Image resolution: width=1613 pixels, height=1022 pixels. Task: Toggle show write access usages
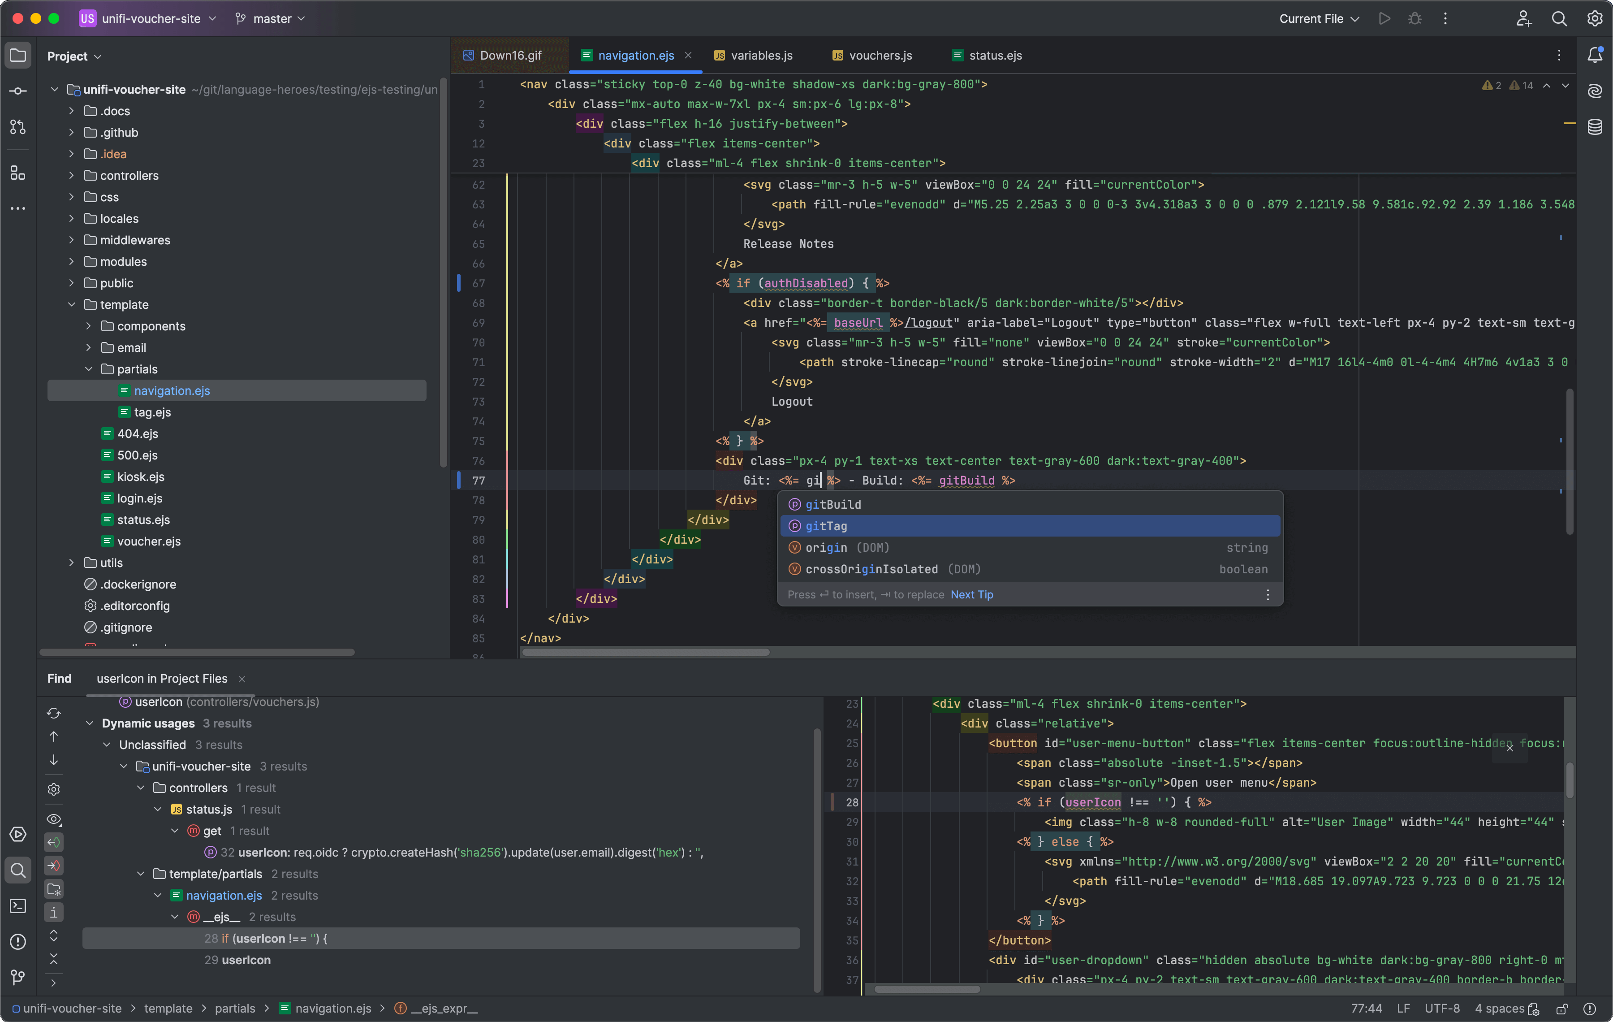[54, 865]
